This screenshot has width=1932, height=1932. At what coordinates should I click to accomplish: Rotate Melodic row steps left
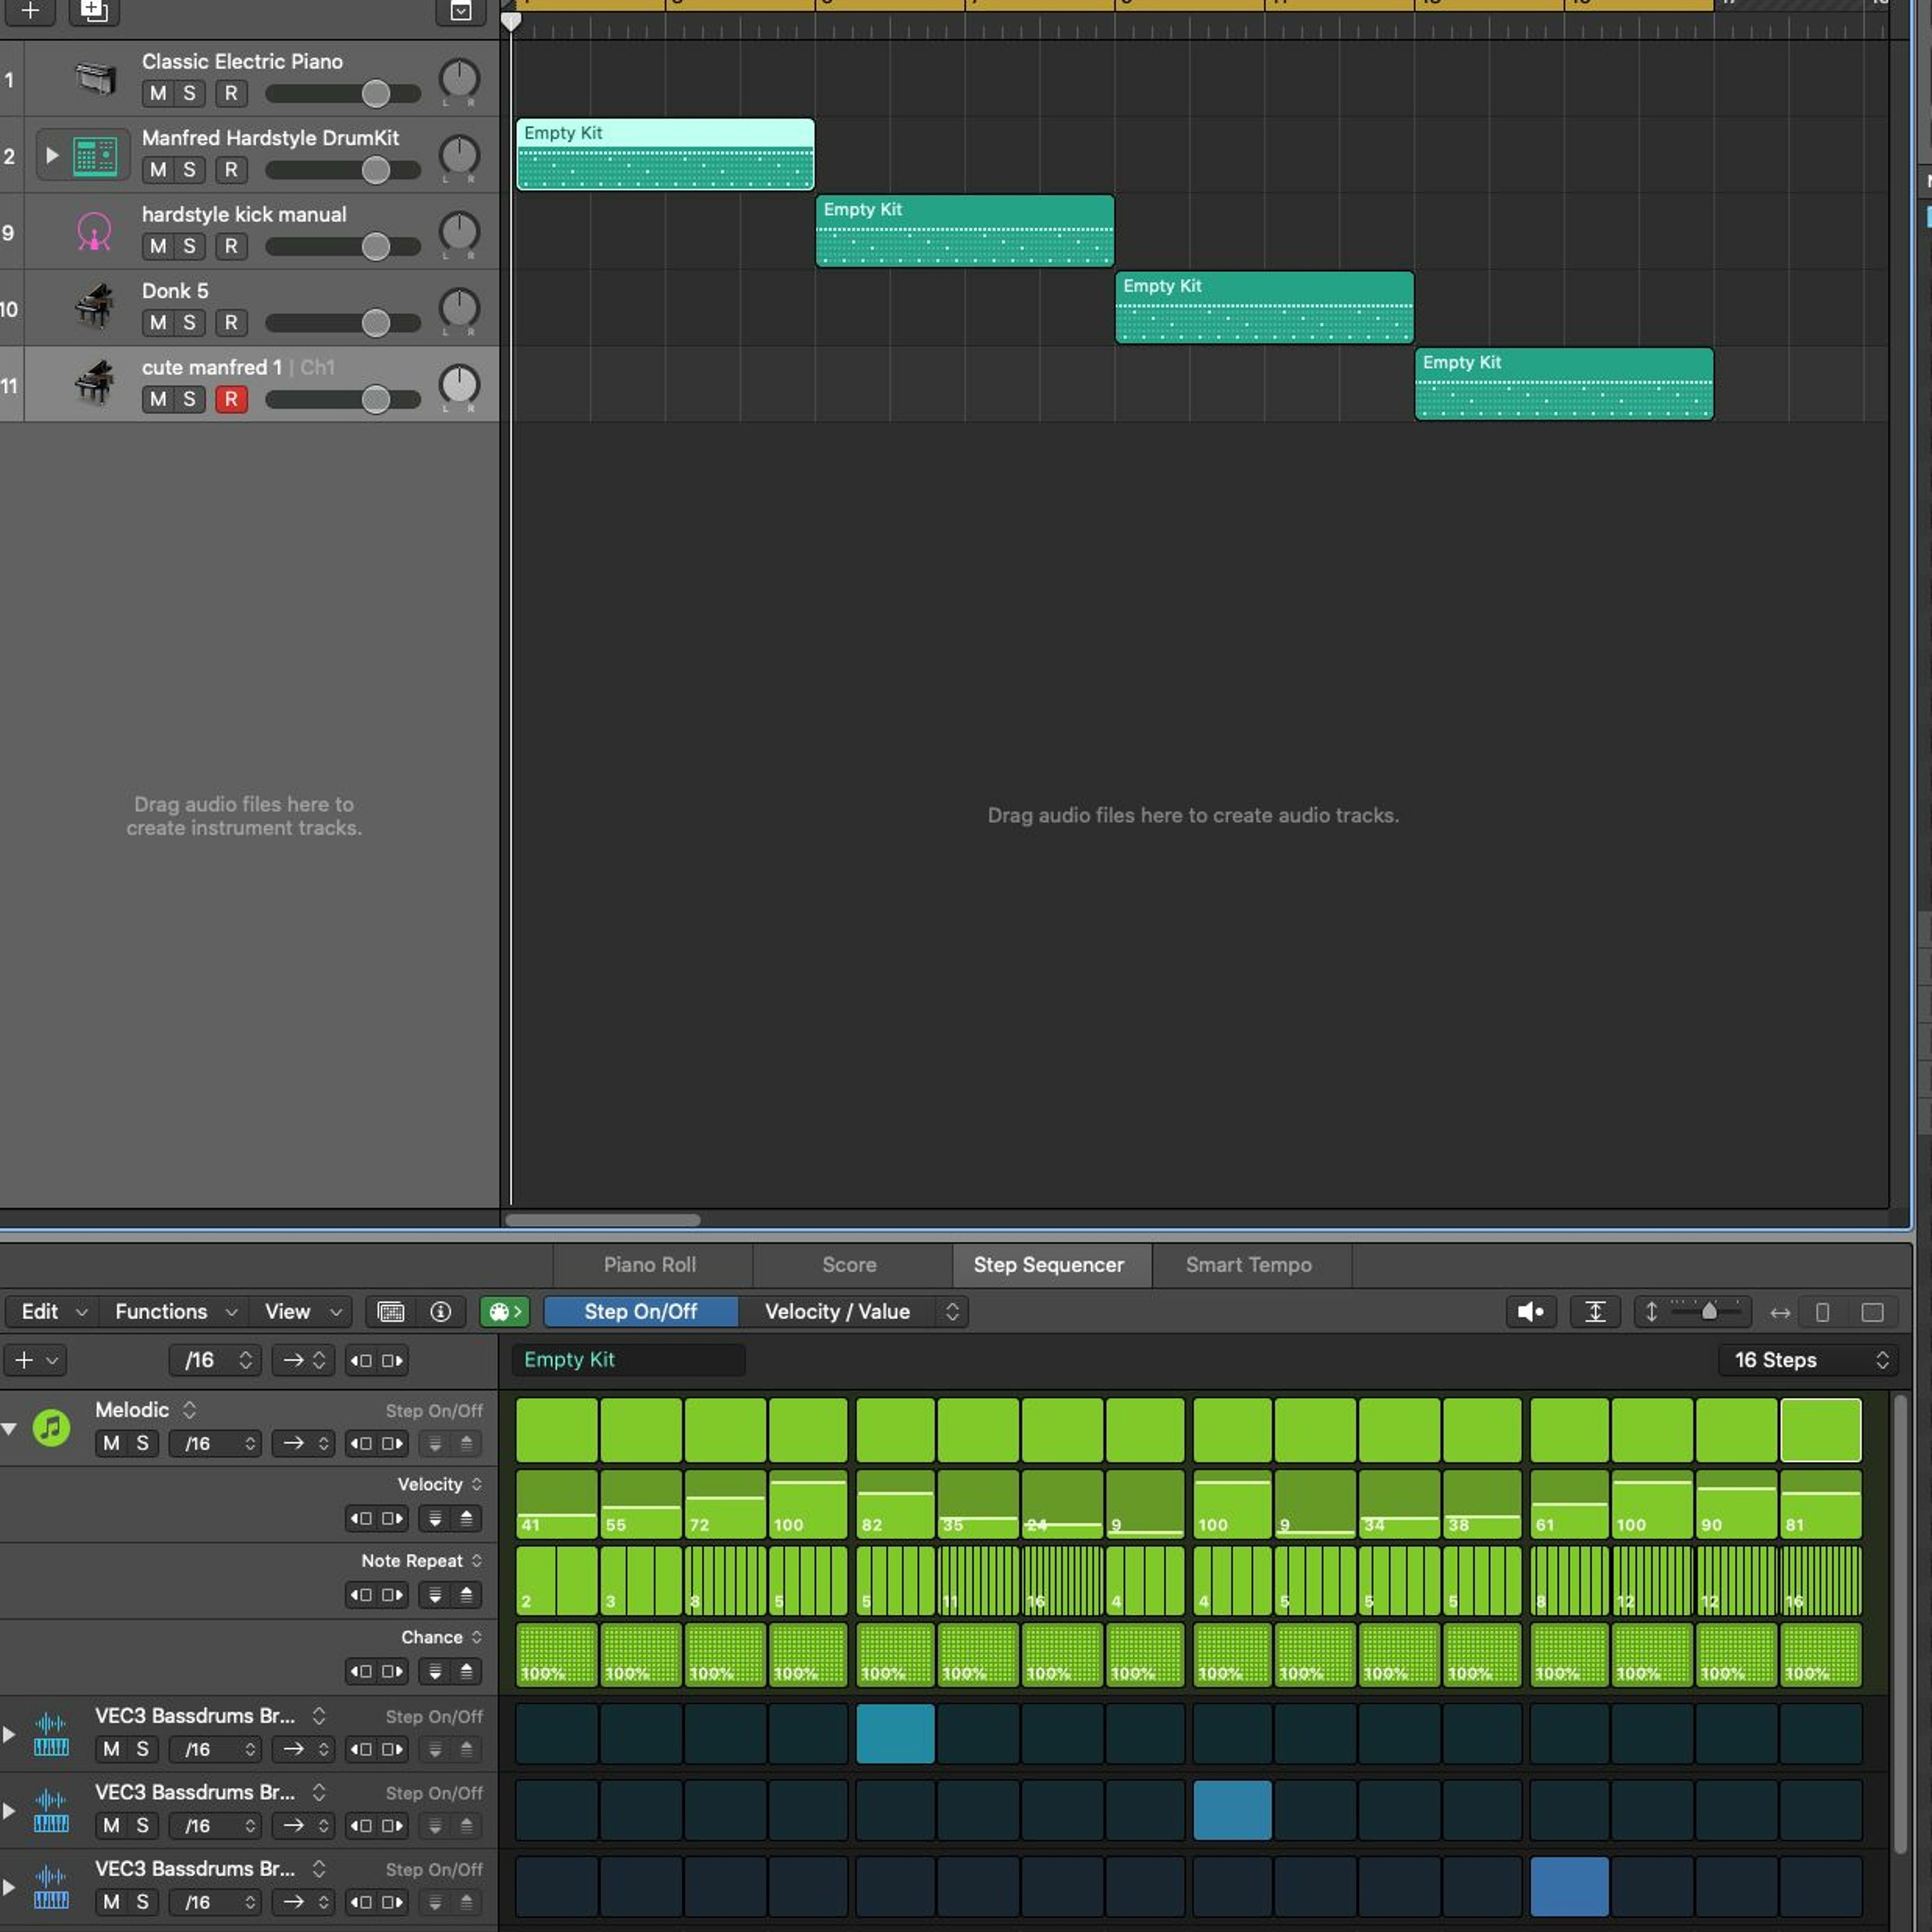[360, 1443]
